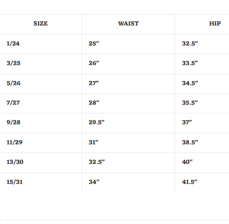Image resolution: width=229 pixels, height=224 pixels.
Task: Click the 31" waist measurement
Action: 93,143
